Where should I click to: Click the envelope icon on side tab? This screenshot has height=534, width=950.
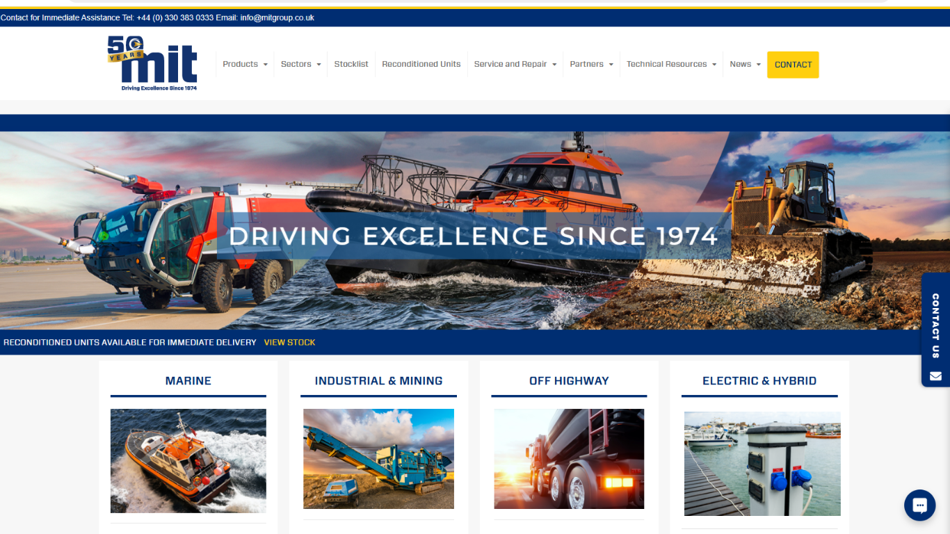click(x=935, y=376)
